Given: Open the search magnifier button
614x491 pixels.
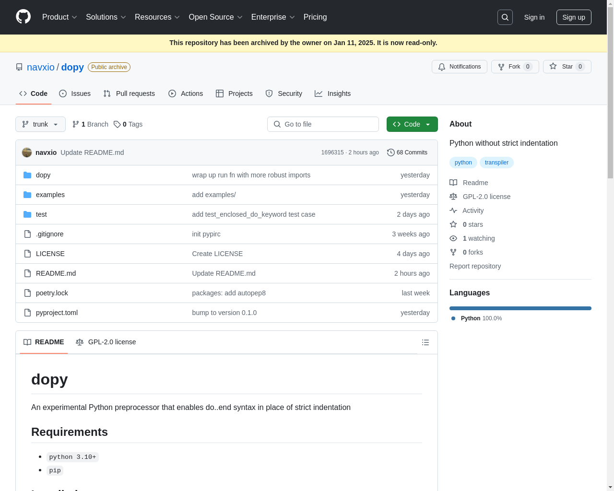Looking at the screenshot, I should [x=505, y=17].
